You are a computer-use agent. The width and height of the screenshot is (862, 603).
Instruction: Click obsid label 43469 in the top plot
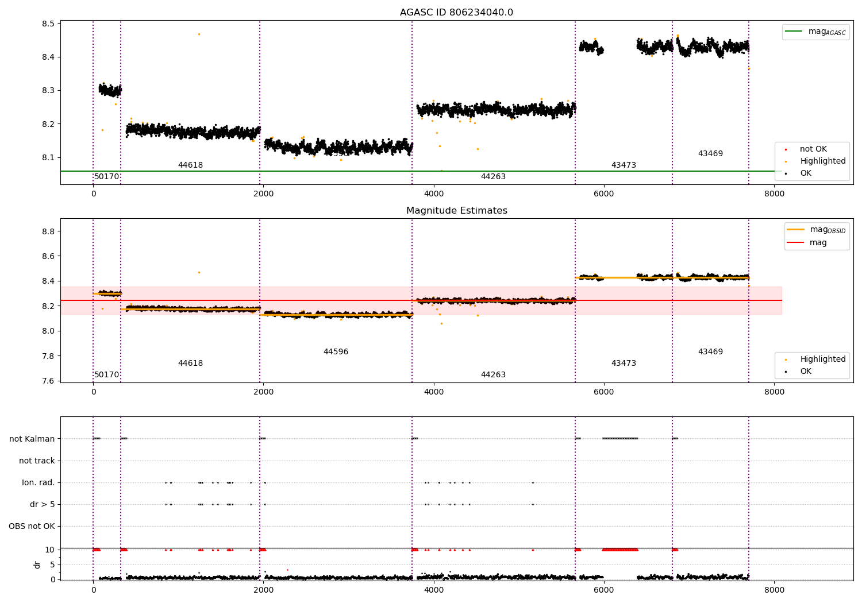coord(710,154)
